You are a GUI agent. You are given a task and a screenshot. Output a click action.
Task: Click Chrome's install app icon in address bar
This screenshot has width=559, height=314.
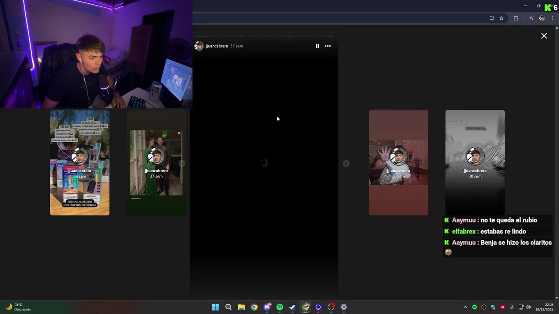492,18
